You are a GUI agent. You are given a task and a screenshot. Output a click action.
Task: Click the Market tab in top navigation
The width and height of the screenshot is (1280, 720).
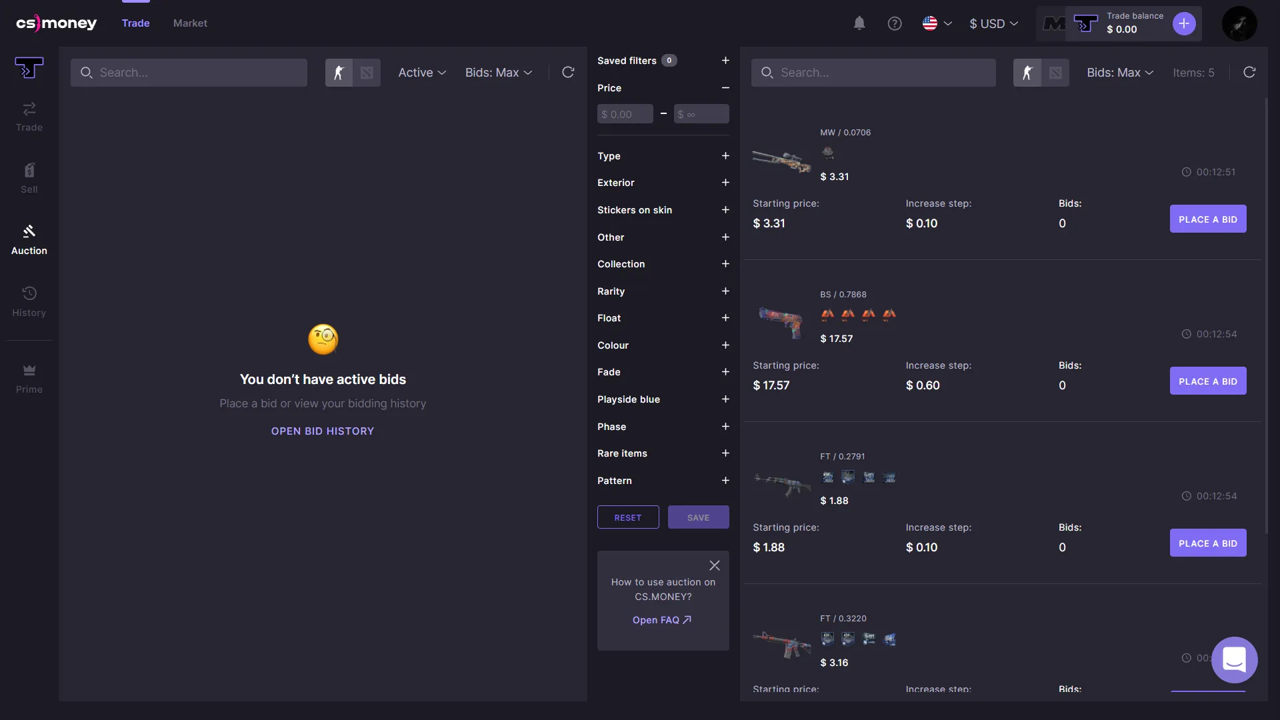pos(189,23)
